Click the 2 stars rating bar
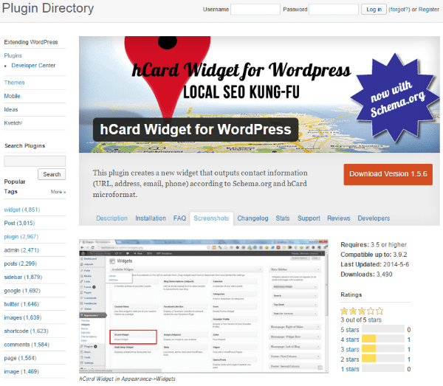Viewport: 443px width, 386px height. (383, 359)
